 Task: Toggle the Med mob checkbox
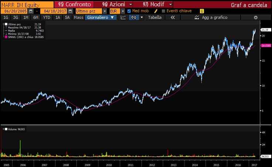[129, 11]
